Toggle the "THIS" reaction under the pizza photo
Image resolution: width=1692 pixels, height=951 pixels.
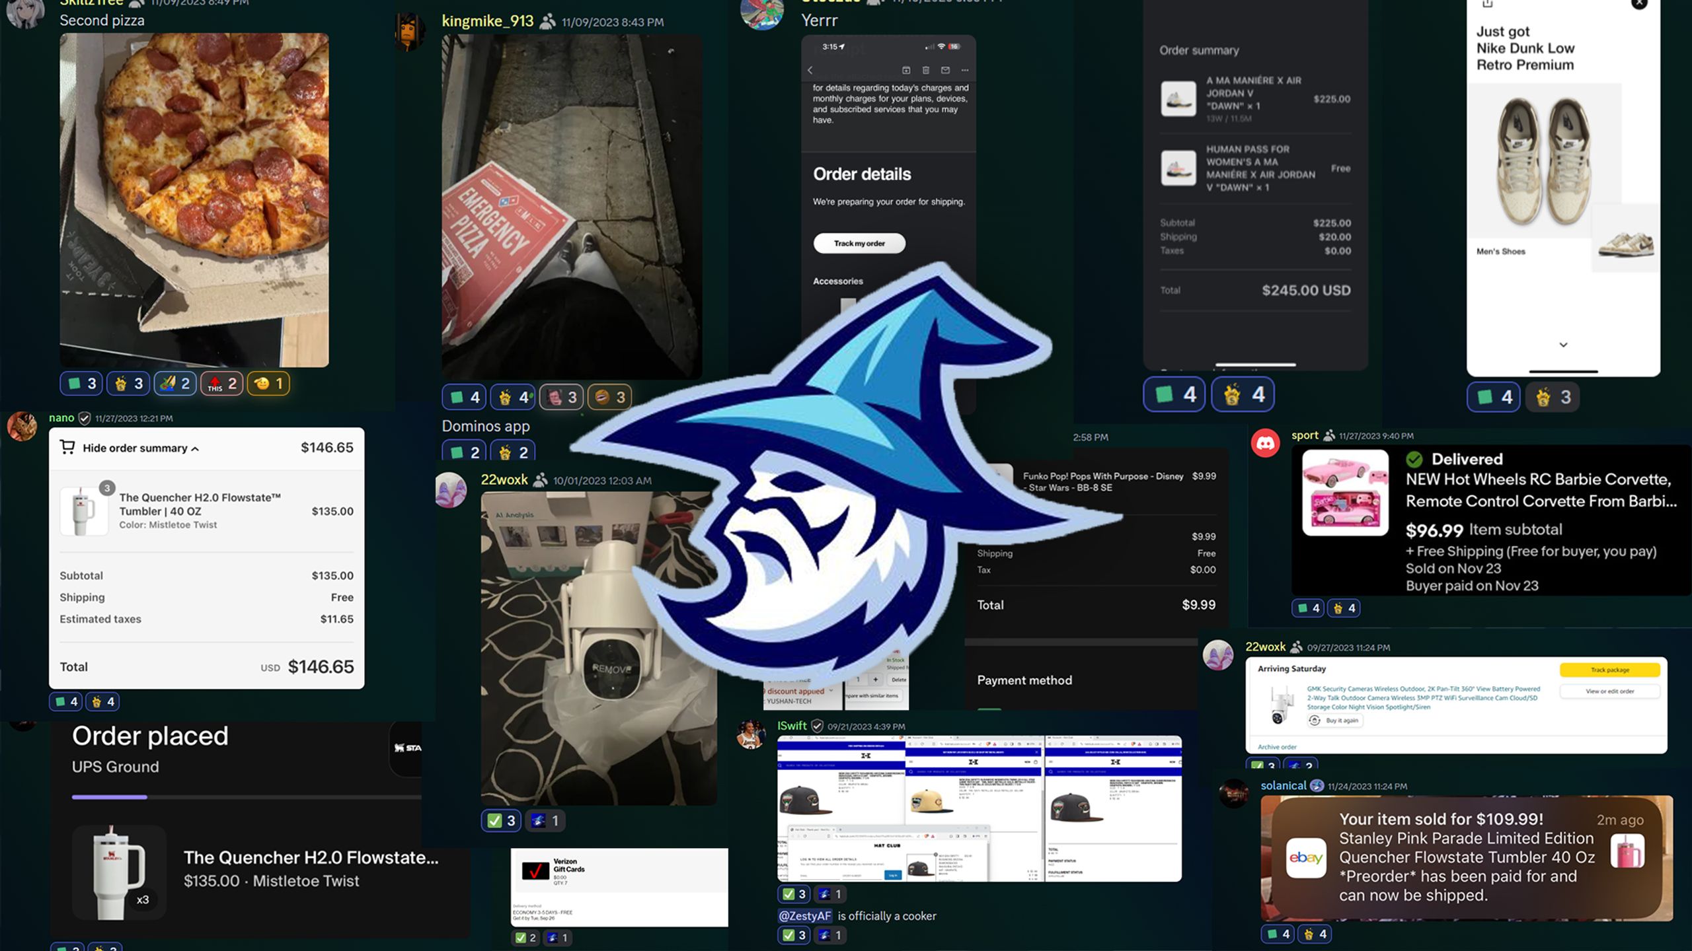(222, 384)
